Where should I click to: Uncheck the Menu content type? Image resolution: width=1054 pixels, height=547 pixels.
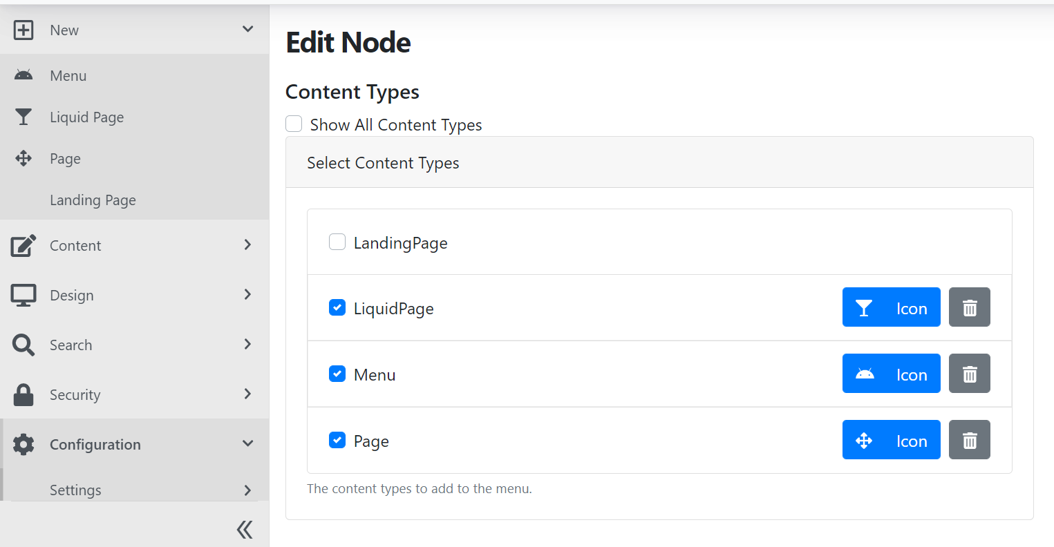(x=337, y=374)
